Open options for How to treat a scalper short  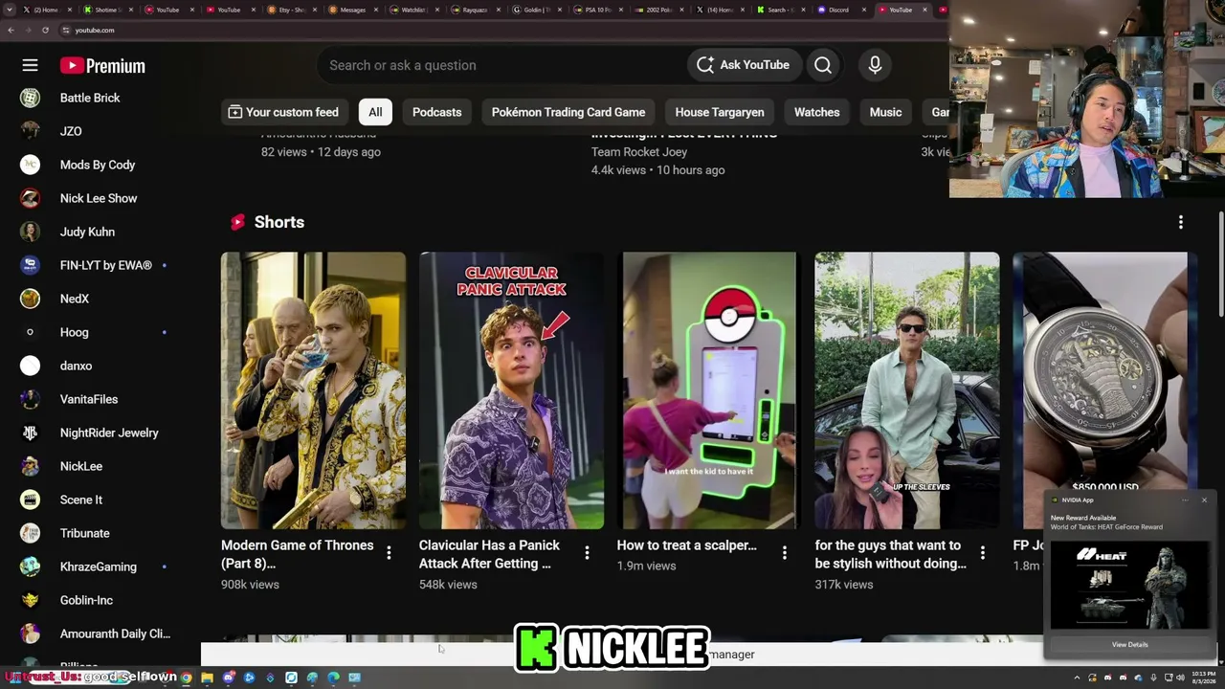click(785, 552)
